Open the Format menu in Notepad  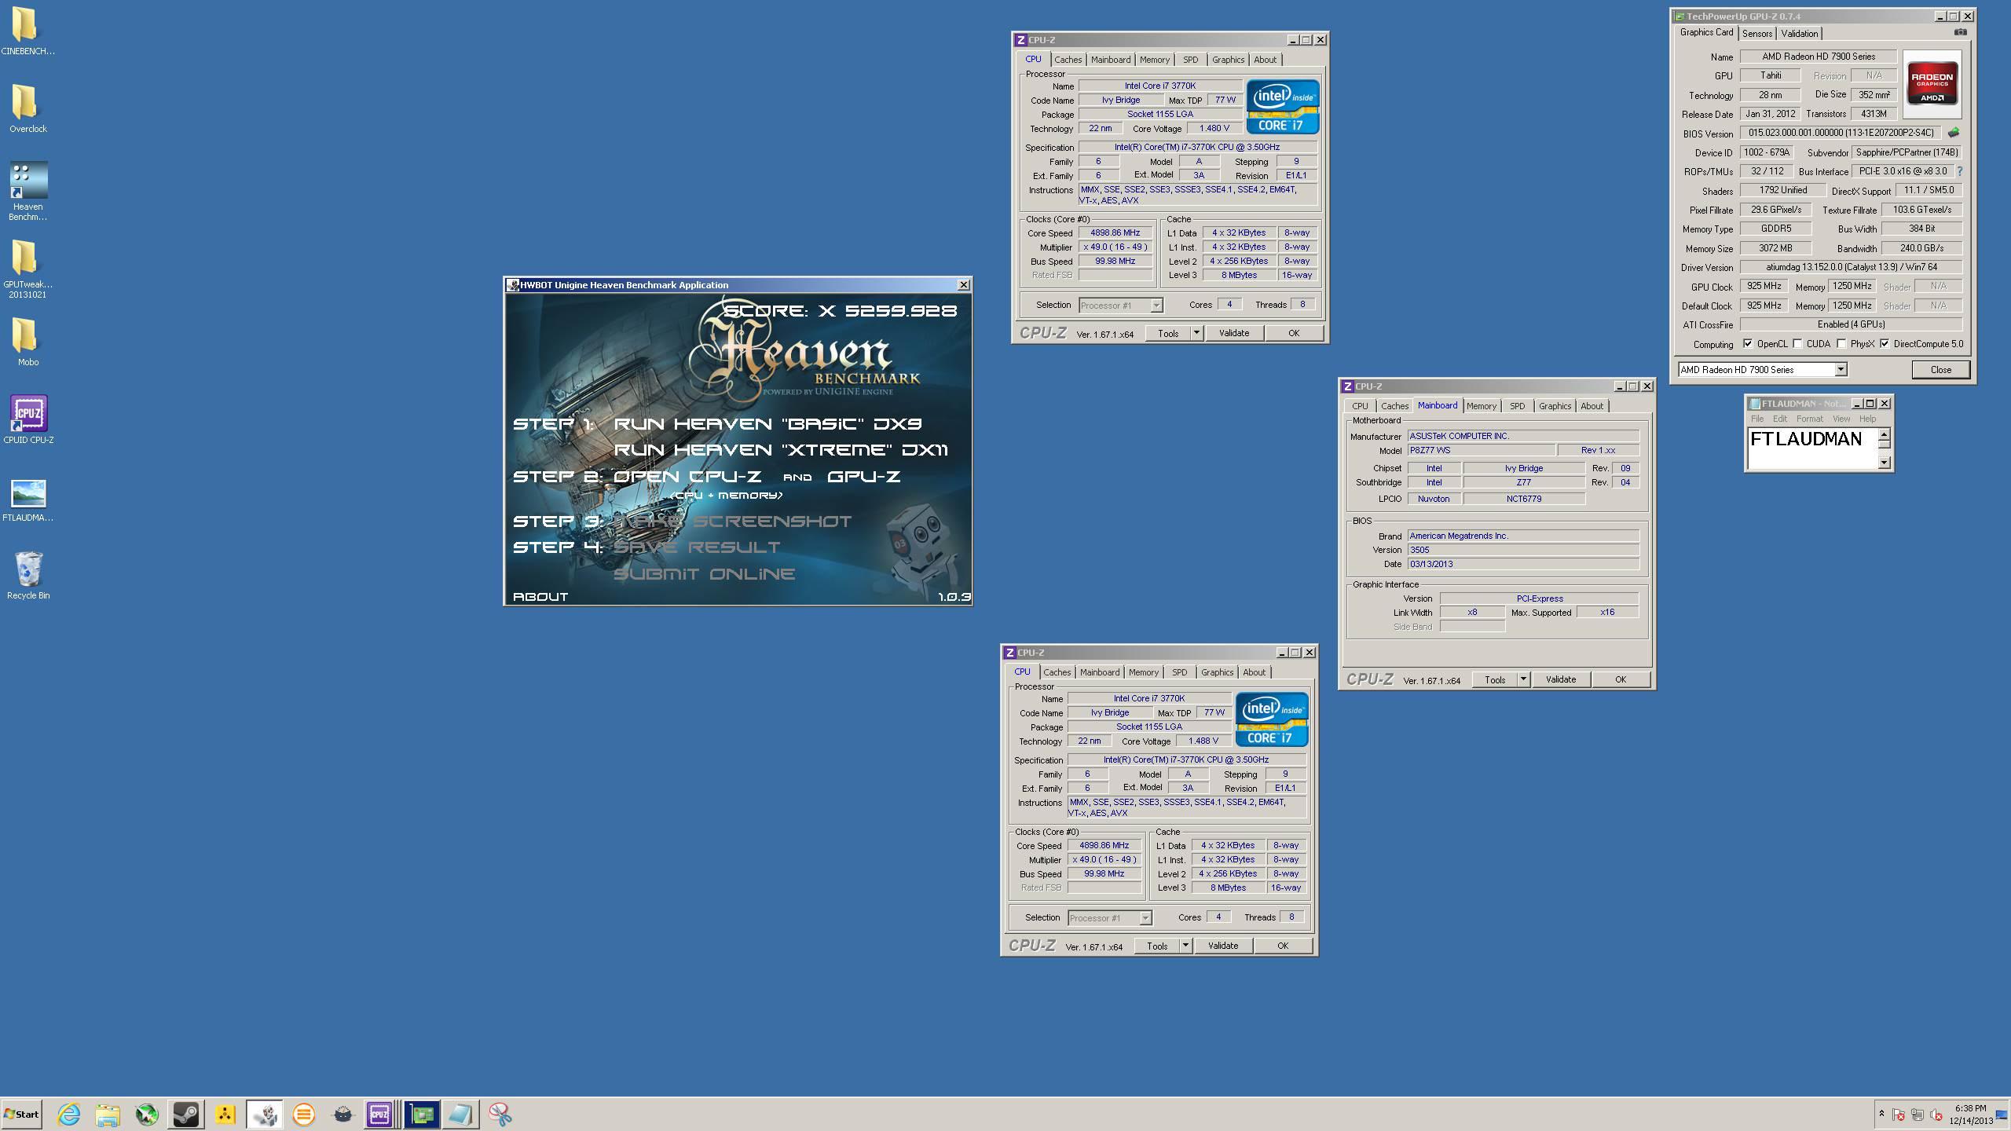click(1809, 419)
